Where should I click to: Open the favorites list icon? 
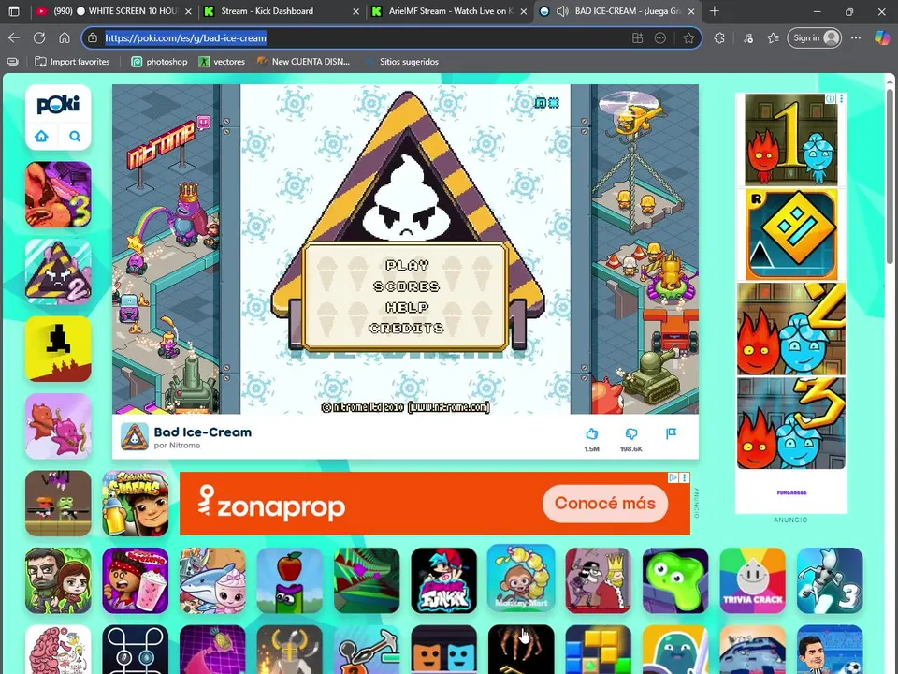[774, 37]
